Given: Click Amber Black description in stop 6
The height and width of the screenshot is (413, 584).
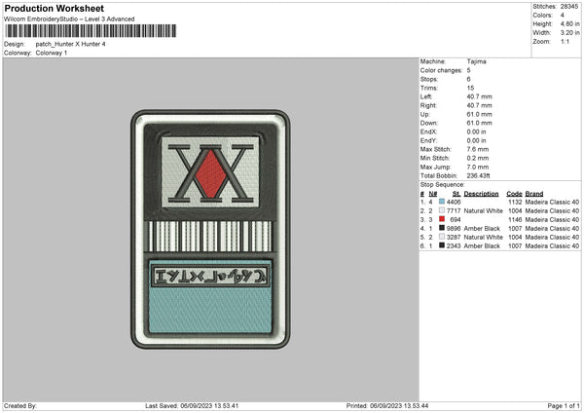Looking at the screenshot, I should (x=482, y=246).
